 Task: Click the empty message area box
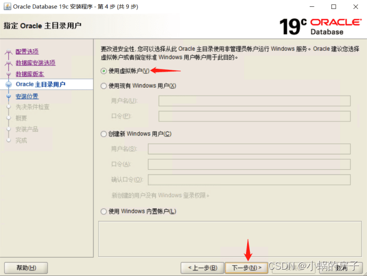click(x=230, y=239)
